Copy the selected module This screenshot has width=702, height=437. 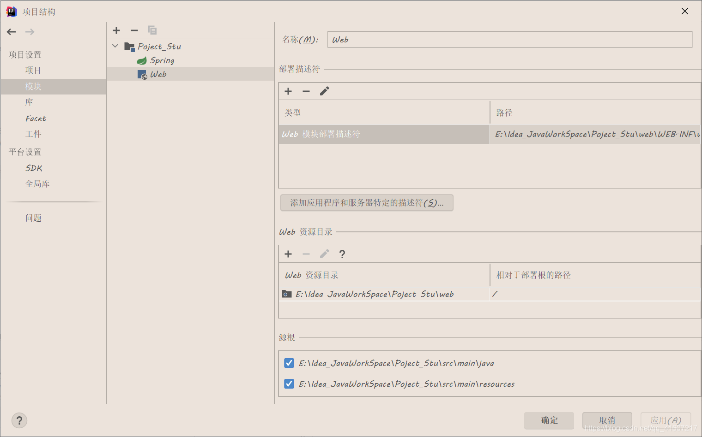point(152,30)
